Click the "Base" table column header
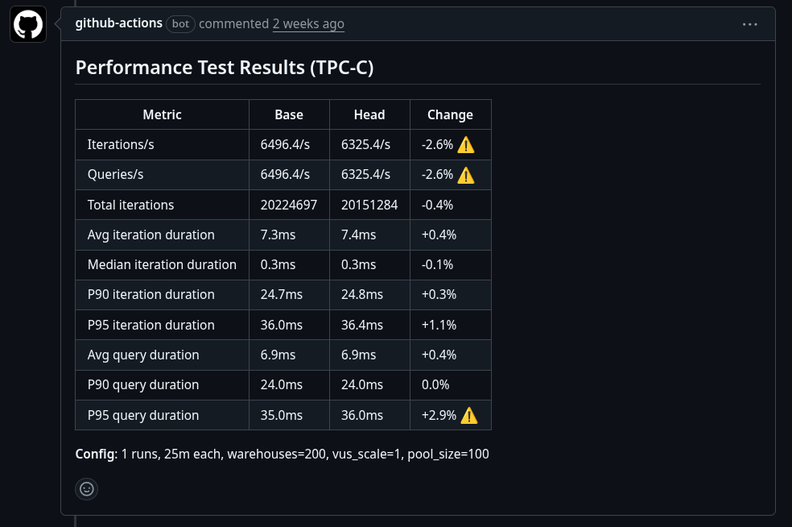The width and height of the screenshot is (792, 527). point(288,114)
